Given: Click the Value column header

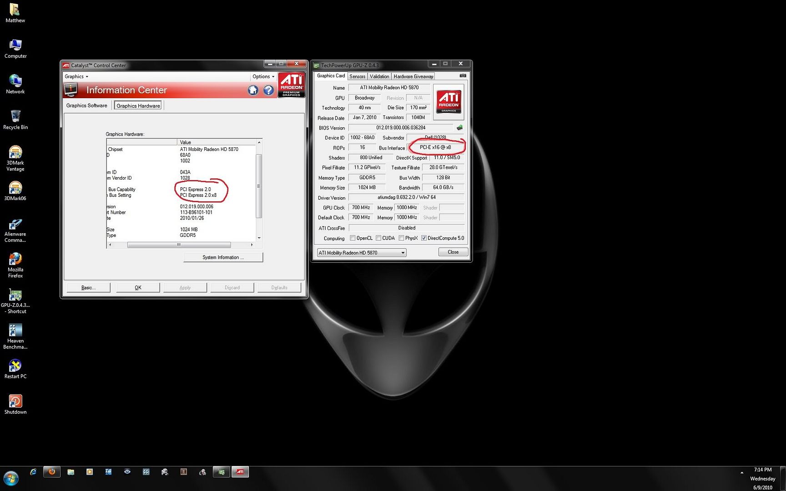Looking at the screenshot, I should pos(217,142).
